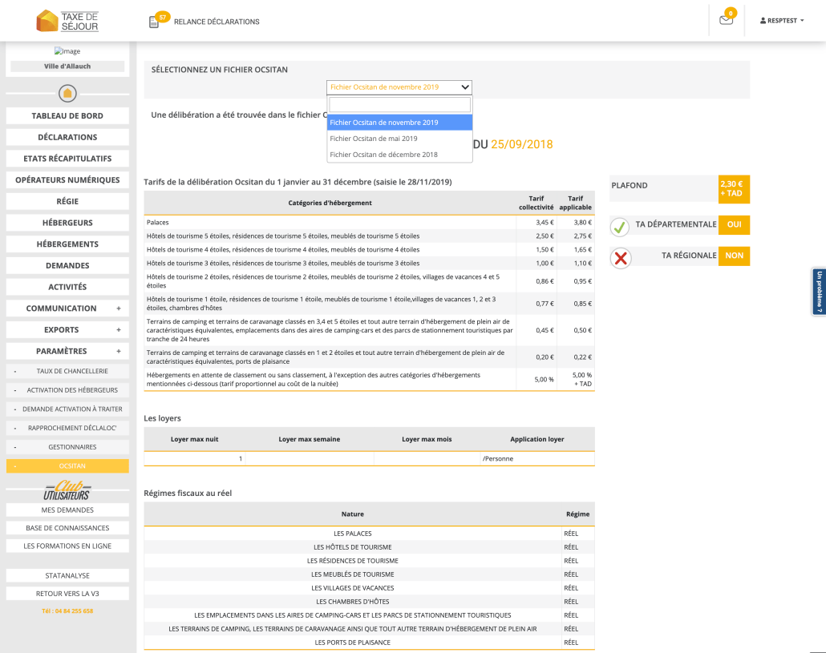The height and width of the screenshot is (653, 826).
Task: Select Fichier Ocsitan de mai 2019
Action: [x=374, y=139]
